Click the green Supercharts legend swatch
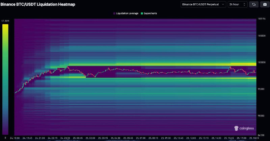Image resolution: width=270 pixels, height=141 pixels. [x=142, y=13]
